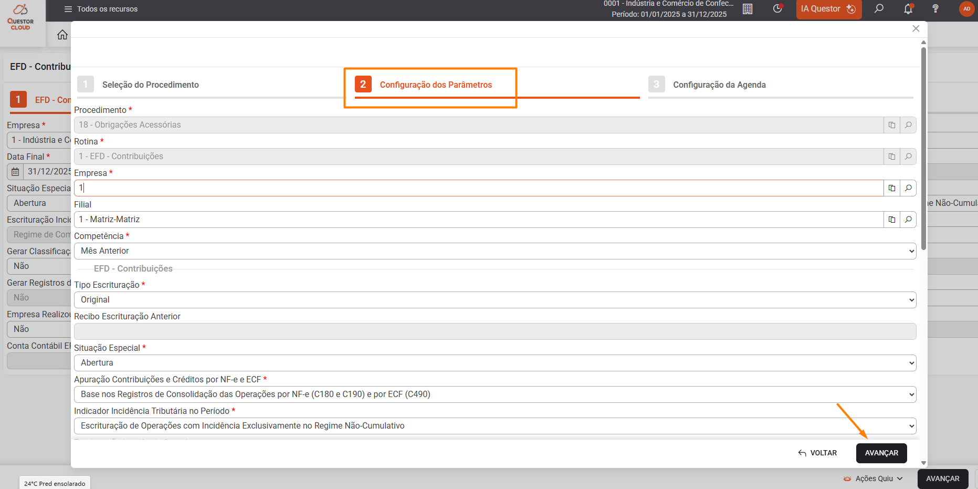
Task: Click the copy icon next to Empresa field
Action: [891, 188]
